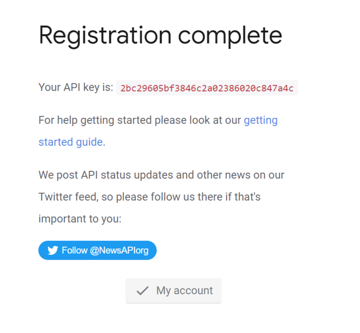Image resolution: width=360 pixels, height=333 pixels.
Task: Click the "important to you:" text
Action: click(80, 219)
